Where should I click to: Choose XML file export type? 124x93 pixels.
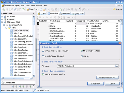[x=85, y=56]
